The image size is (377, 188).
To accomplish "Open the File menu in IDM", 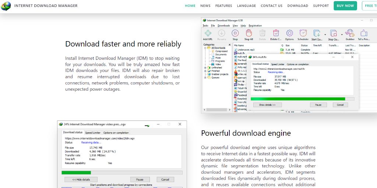I will coord(213,26).
